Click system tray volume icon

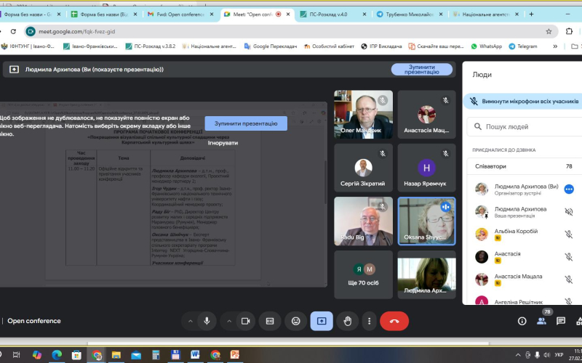547,355
